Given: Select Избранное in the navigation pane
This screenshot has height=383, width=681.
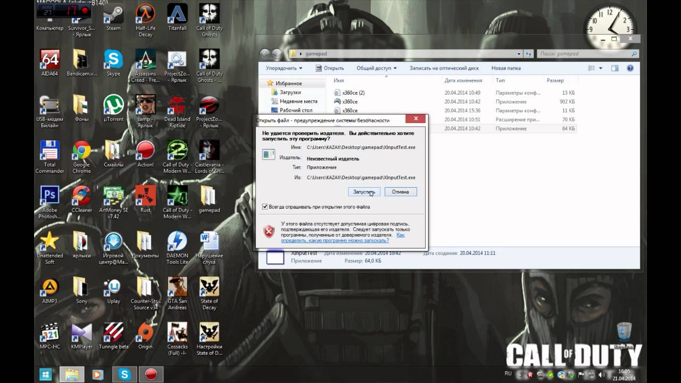Looking at the screenshot, I should (x=288, y=84).
